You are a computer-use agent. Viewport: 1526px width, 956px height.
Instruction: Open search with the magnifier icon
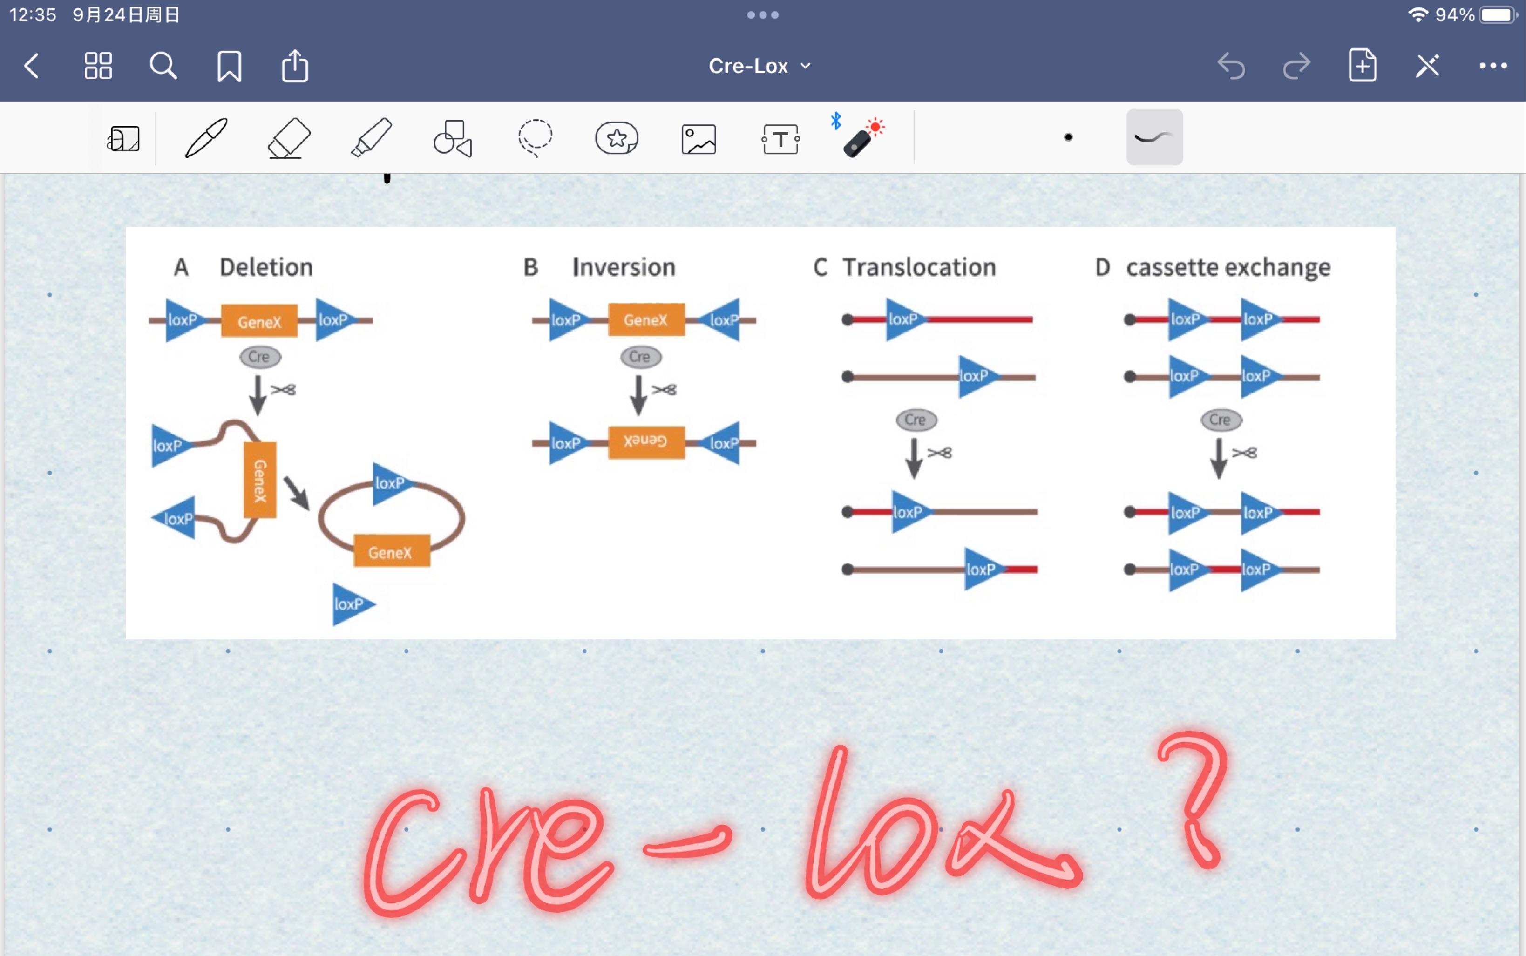click(x=163, y=66)
